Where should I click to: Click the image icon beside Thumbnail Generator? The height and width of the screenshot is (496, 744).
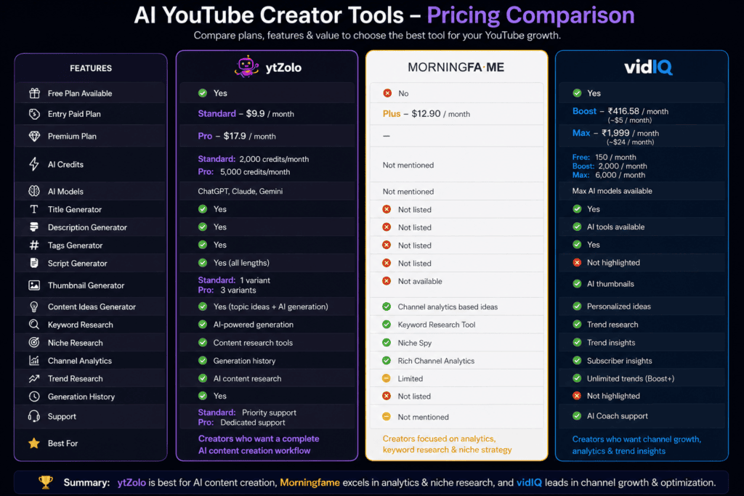tap(34, 285)
